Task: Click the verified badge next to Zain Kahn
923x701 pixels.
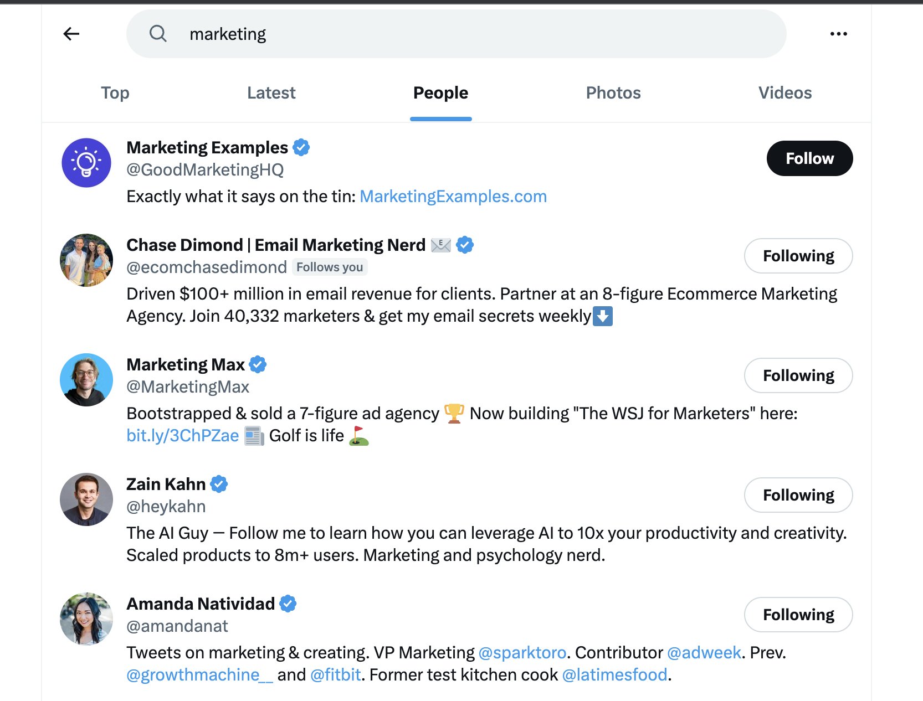Action: (219, 484)
